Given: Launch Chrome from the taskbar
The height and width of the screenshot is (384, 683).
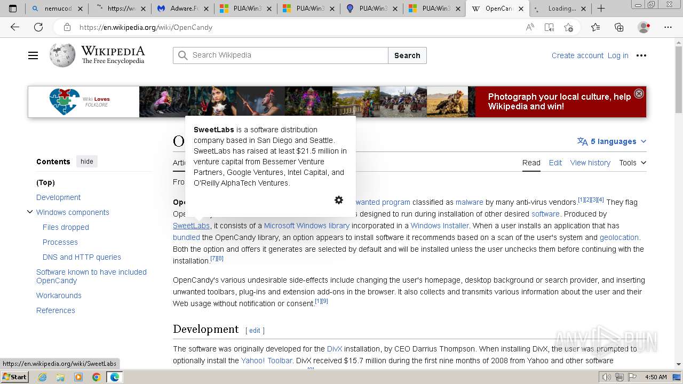Looking at the screenshot, I should coord(96,377).
